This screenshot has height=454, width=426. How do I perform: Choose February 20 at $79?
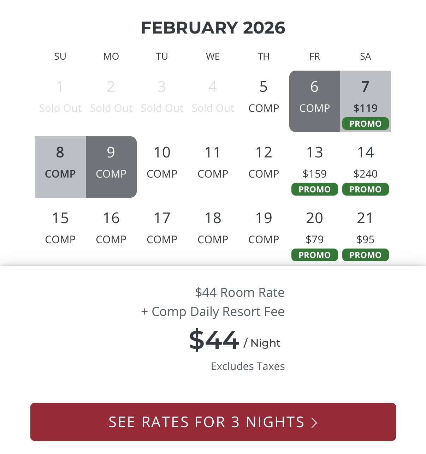(314, 233)
